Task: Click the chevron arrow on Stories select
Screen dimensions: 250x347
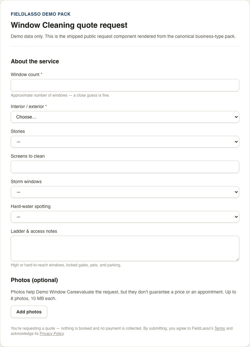Action: point(236,142)
